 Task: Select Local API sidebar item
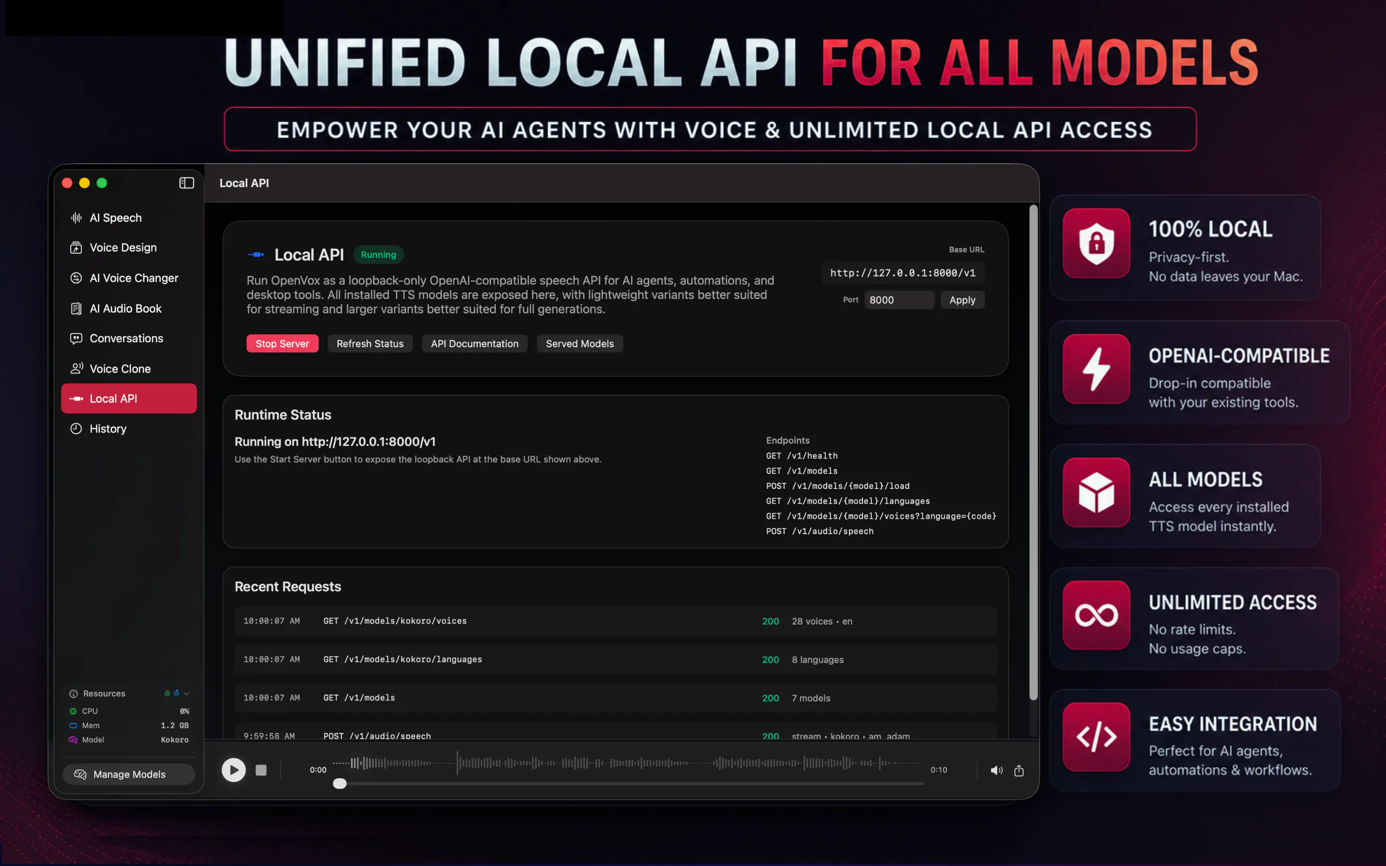pyautogui.click(x=129, y=398)
